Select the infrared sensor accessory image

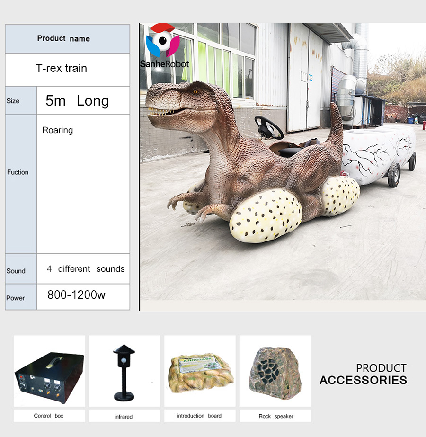coord(124,371)
